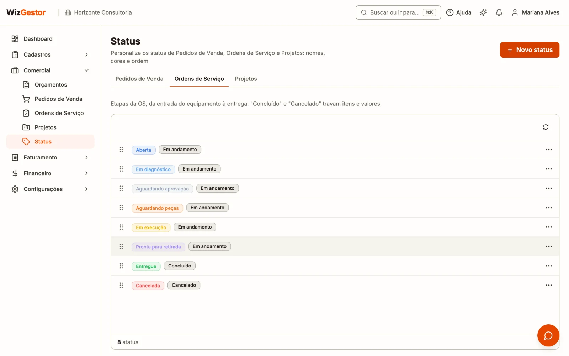Open more options for Pronta para retirada row
Screen dimensions: 569x356
(x=549, y=247)
